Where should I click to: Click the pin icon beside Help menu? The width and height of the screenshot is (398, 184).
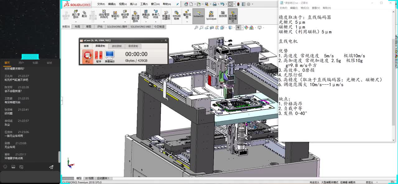(x=178, y=4)
